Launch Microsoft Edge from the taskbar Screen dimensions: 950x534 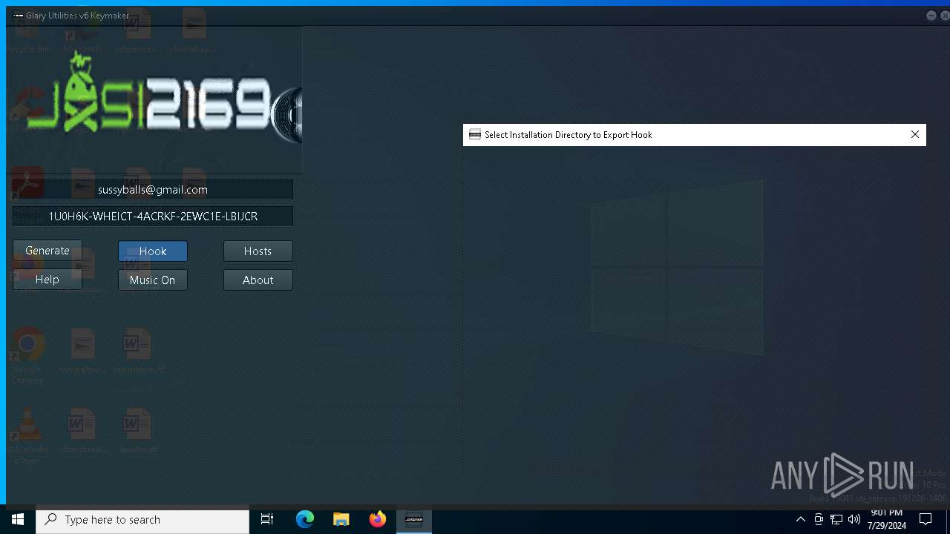point(305,520)
